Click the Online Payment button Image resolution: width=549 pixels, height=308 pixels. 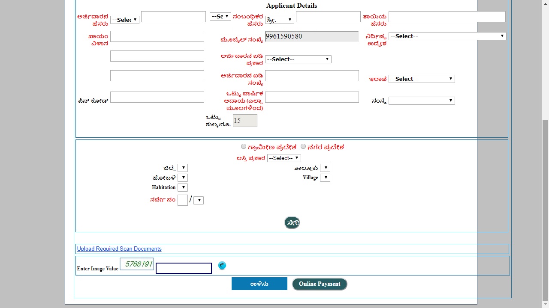pos(320,284)
